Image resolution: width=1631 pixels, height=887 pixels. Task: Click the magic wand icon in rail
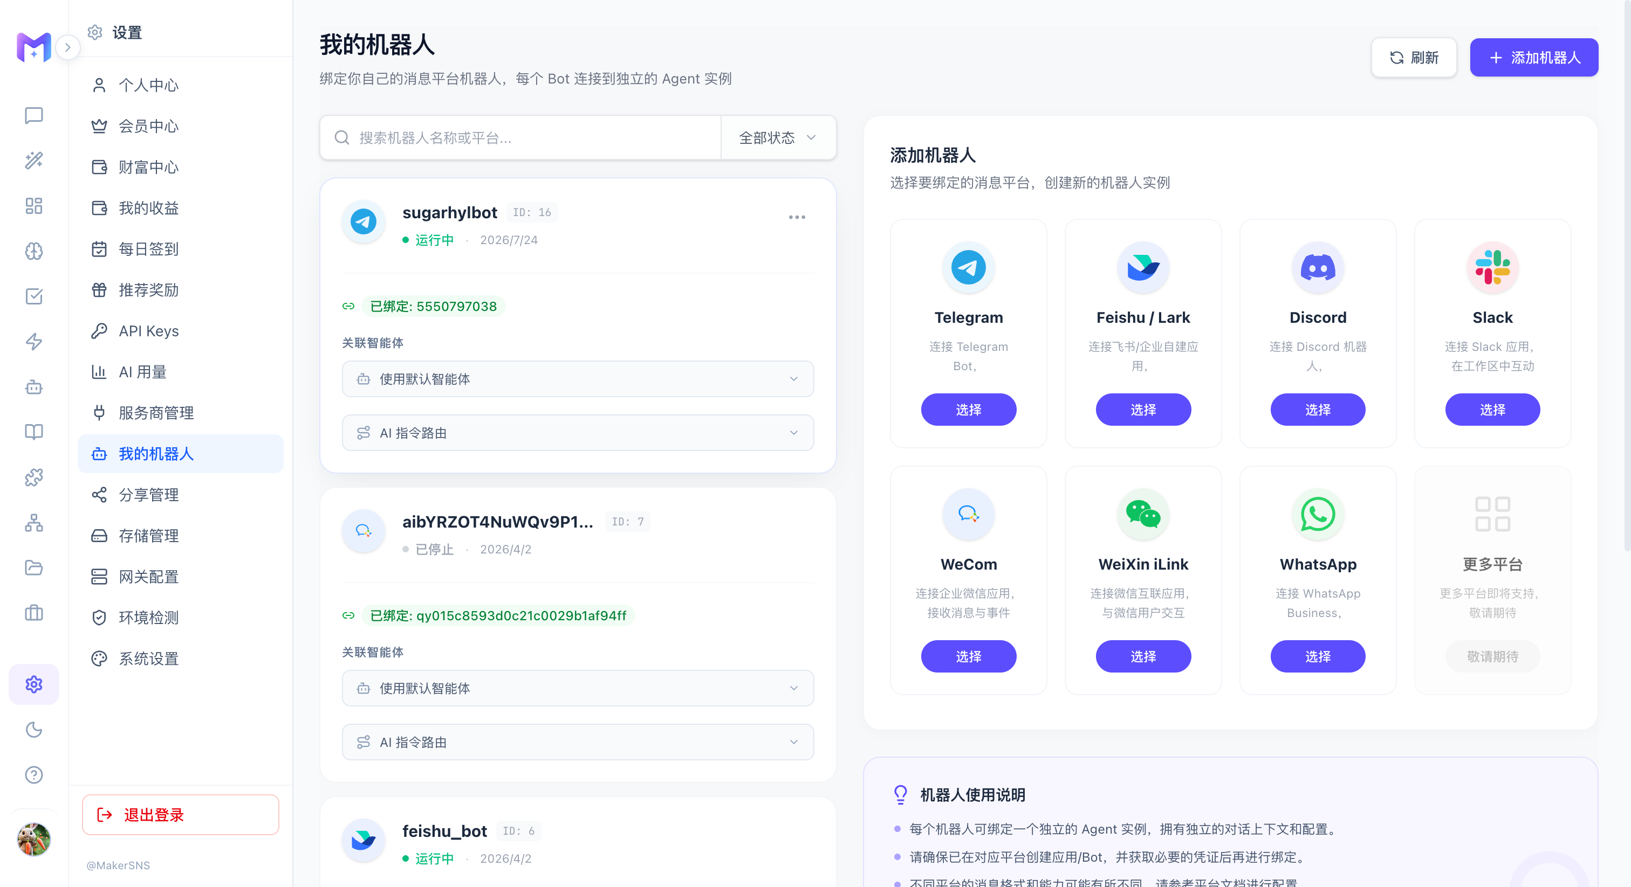[x=33, y=161]
